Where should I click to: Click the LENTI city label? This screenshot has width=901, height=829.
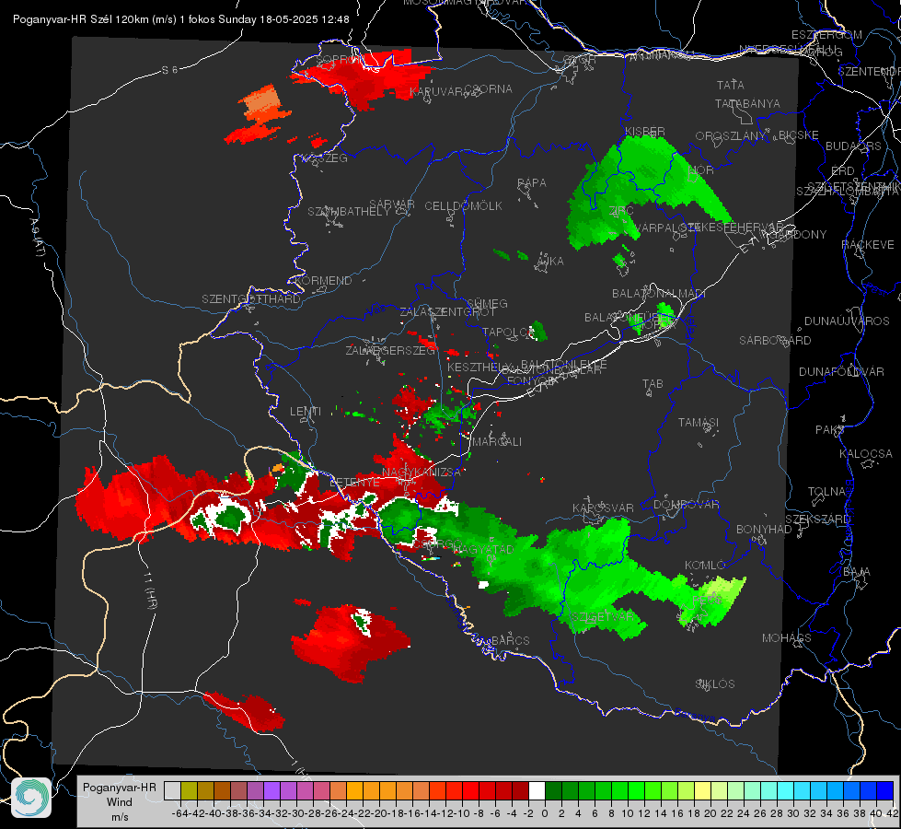tap(306, 412)
